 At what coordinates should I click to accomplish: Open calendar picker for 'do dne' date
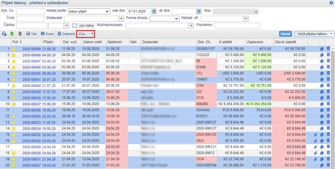coord(199,12)
